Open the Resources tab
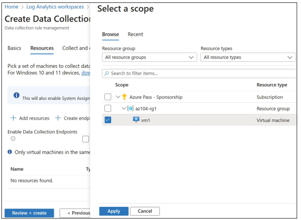Viewport: 301px width, 220px height. pos(42,48)
